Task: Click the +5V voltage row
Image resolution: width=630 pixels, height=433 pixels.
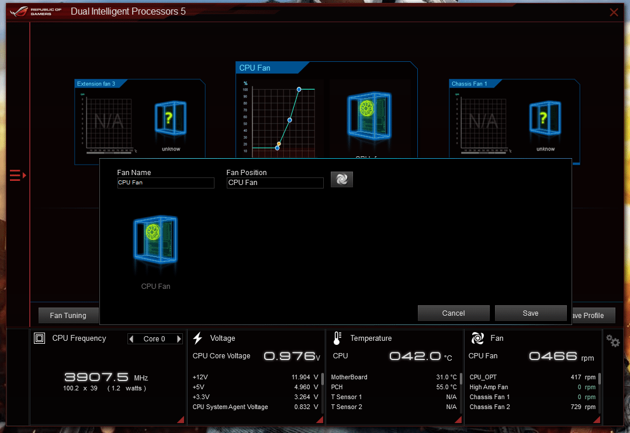Action: [x=255, y=387]
